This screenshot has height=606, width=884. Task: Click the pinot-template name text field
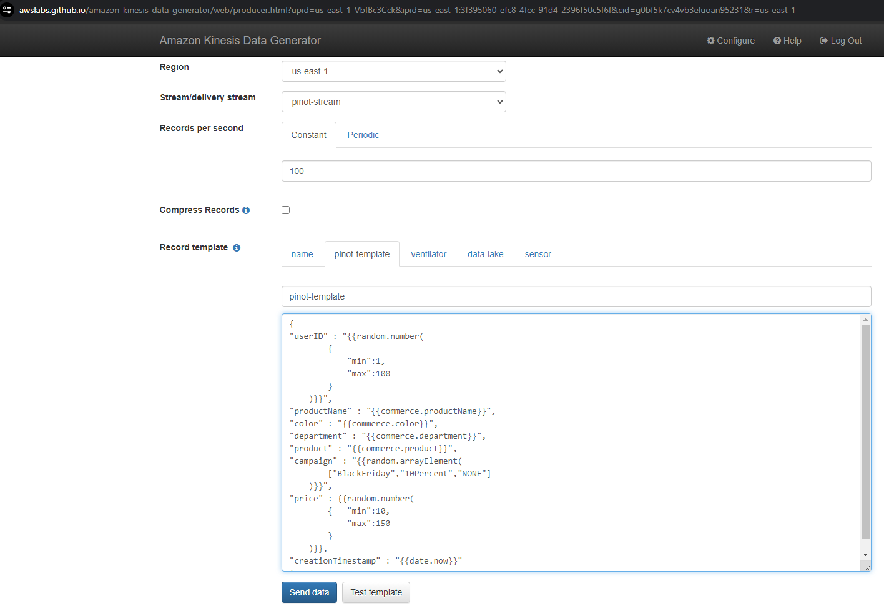pyautogui.click(x=576, y=296)
